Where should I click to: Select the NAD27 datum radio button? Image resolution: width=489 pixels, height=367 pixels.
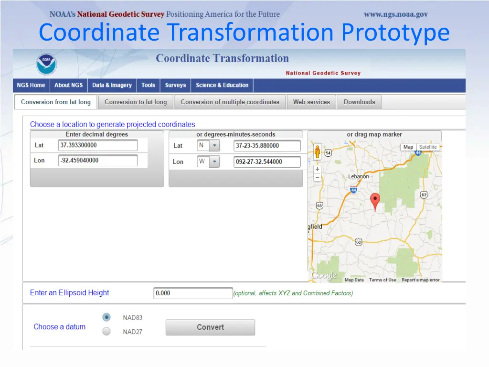[x=106, y=331]
